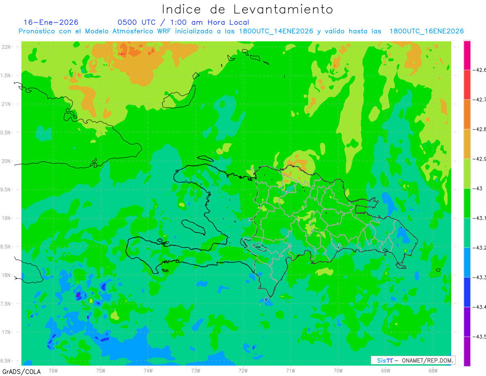The height and width of the screenshot is (376, 486).
Task: Pick the blue swatch between -43.3 and -43.4
Action: click(x=467, y=292)
